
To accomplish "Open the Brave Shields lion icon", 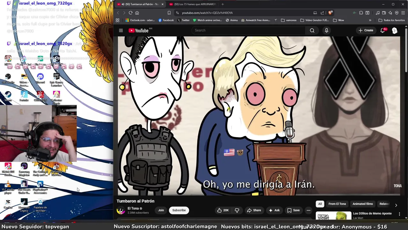I will pyautogui.click(x=330, y=13).
